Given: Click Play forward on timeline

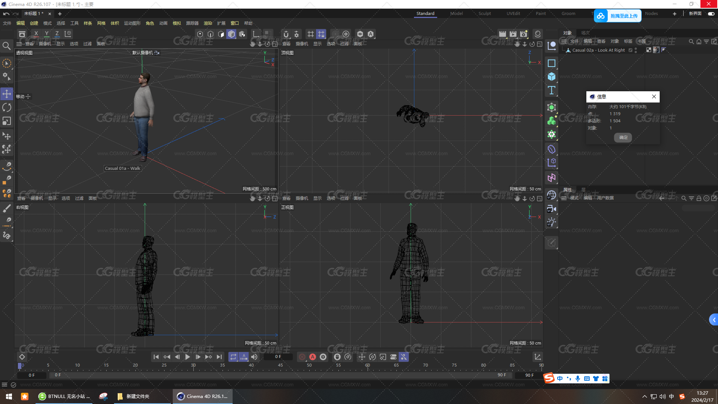Looking at the screenshot, I should (x=188, y=357).
